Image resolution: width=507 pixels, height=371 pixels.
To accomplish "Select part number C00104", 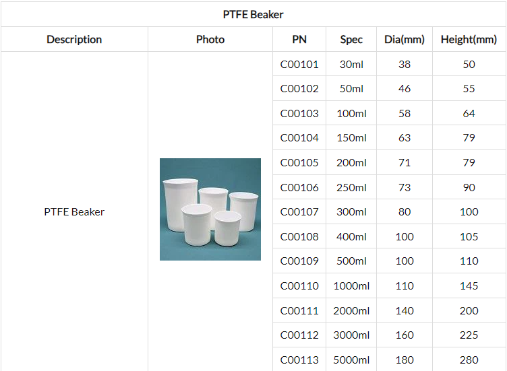I will [x=299, y=138].
